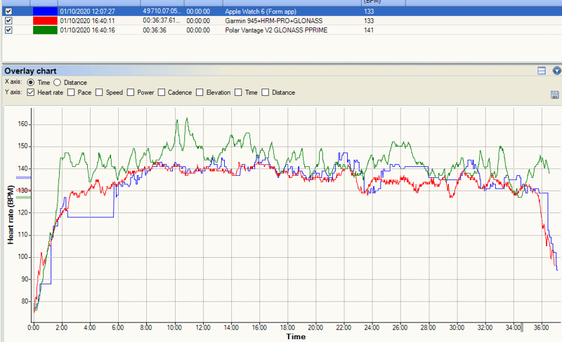Click the Time axis title below the chart

click(296, 336)
